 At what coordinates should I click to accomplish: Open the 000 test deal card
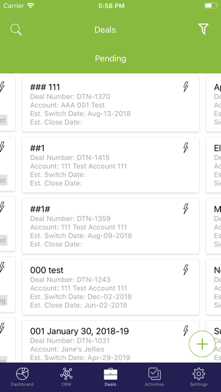pyautogui.click(x=111, y=287)
